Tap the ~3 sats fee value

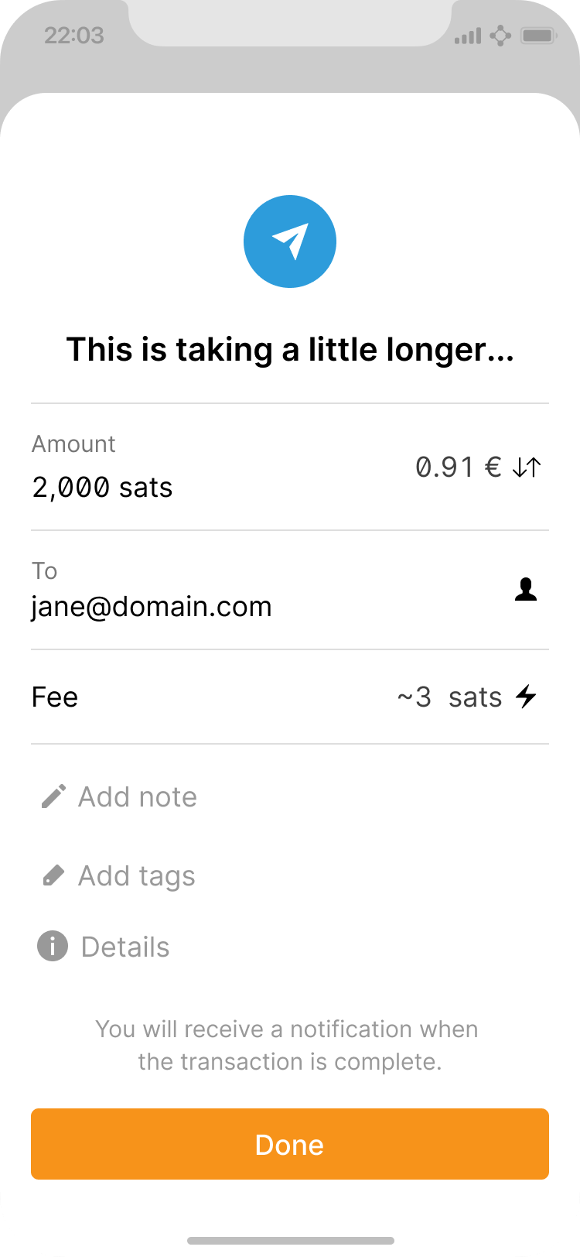[x=449, y=697]
